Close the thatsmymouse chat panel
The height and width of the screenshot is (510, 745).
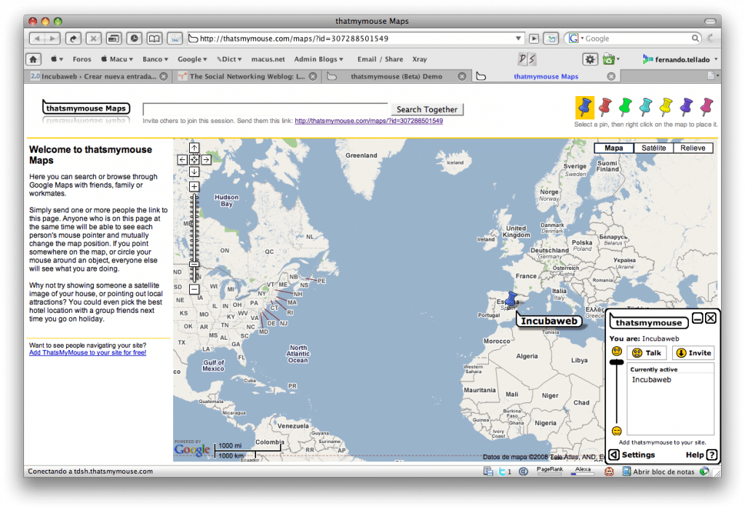pos(710,318)
